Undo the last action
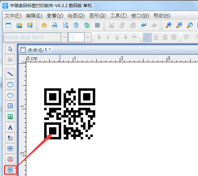The width and height of the screenshot is (198, 176). point(144,25)
